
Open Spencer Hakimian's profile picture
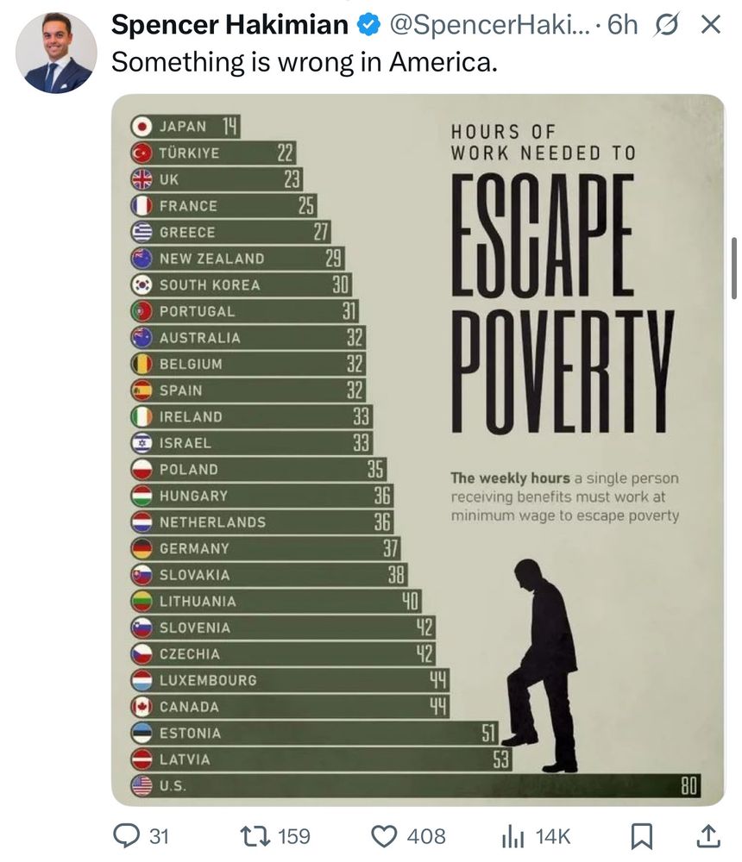(56, 53)
